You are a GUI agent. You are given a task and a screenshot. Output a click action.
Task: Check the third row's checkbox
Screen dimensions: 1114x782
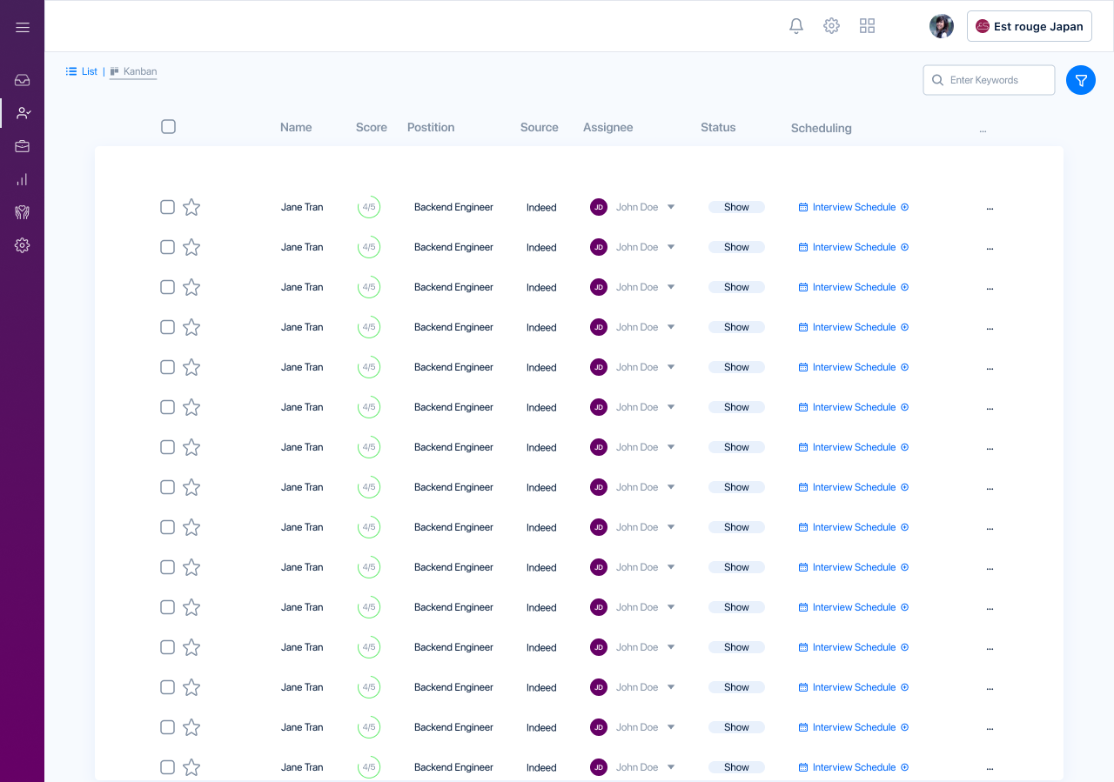pos(168,287)
